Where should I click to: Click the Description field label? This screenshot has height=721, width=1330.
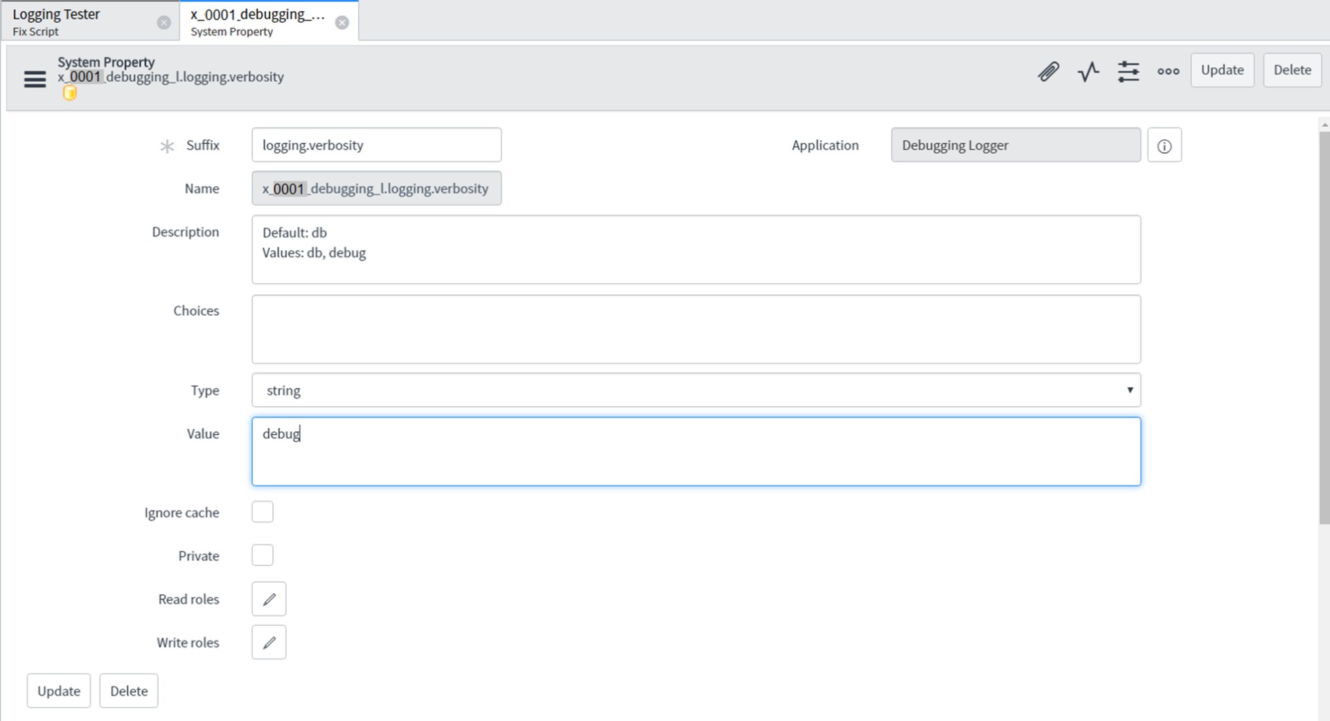(x=185, y=232)
